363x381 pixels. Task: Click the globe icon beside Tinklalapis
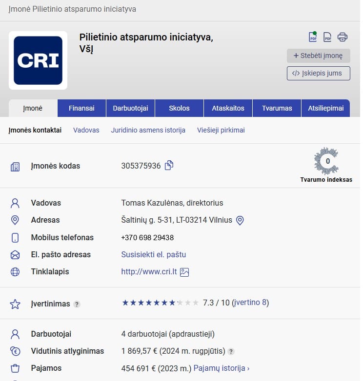15,272
